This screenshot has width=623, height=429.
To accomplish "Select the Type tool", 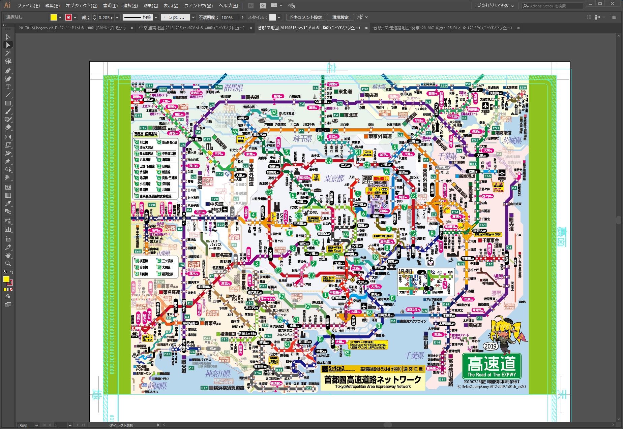I will pyautogui.click(x=8, y=87).
